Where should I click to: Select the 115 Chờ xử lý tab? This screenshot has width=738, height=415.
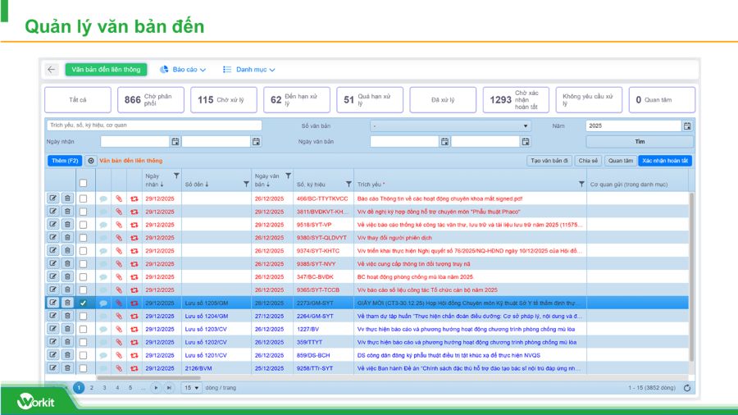(224, 100)
